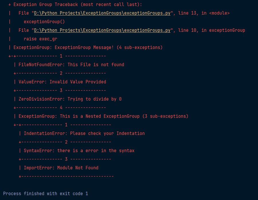
Task: Click the final dashed closing separator line
Action: (66, 177)
